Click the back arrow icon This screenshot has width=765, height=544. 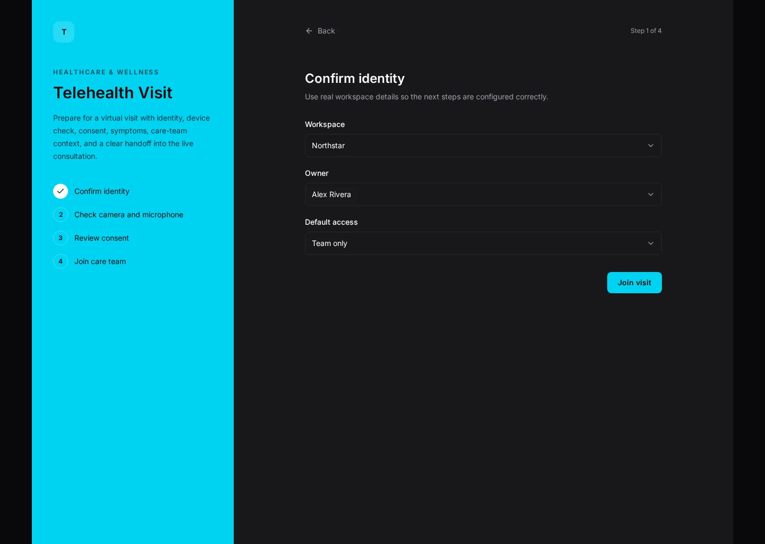(309, 31)
